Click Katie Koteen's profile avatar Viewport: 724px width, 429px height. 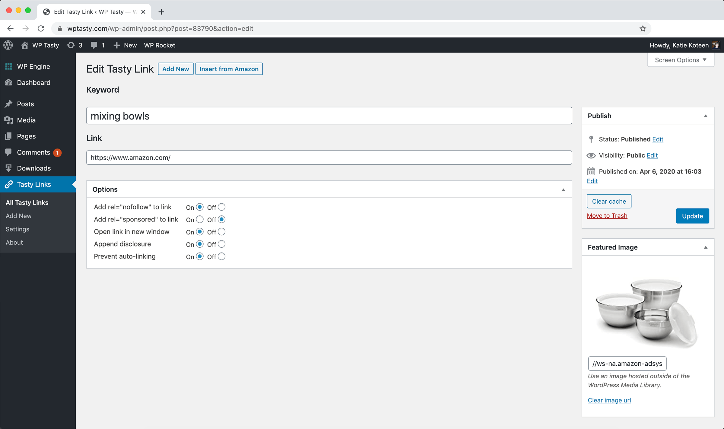pos(716,45)
